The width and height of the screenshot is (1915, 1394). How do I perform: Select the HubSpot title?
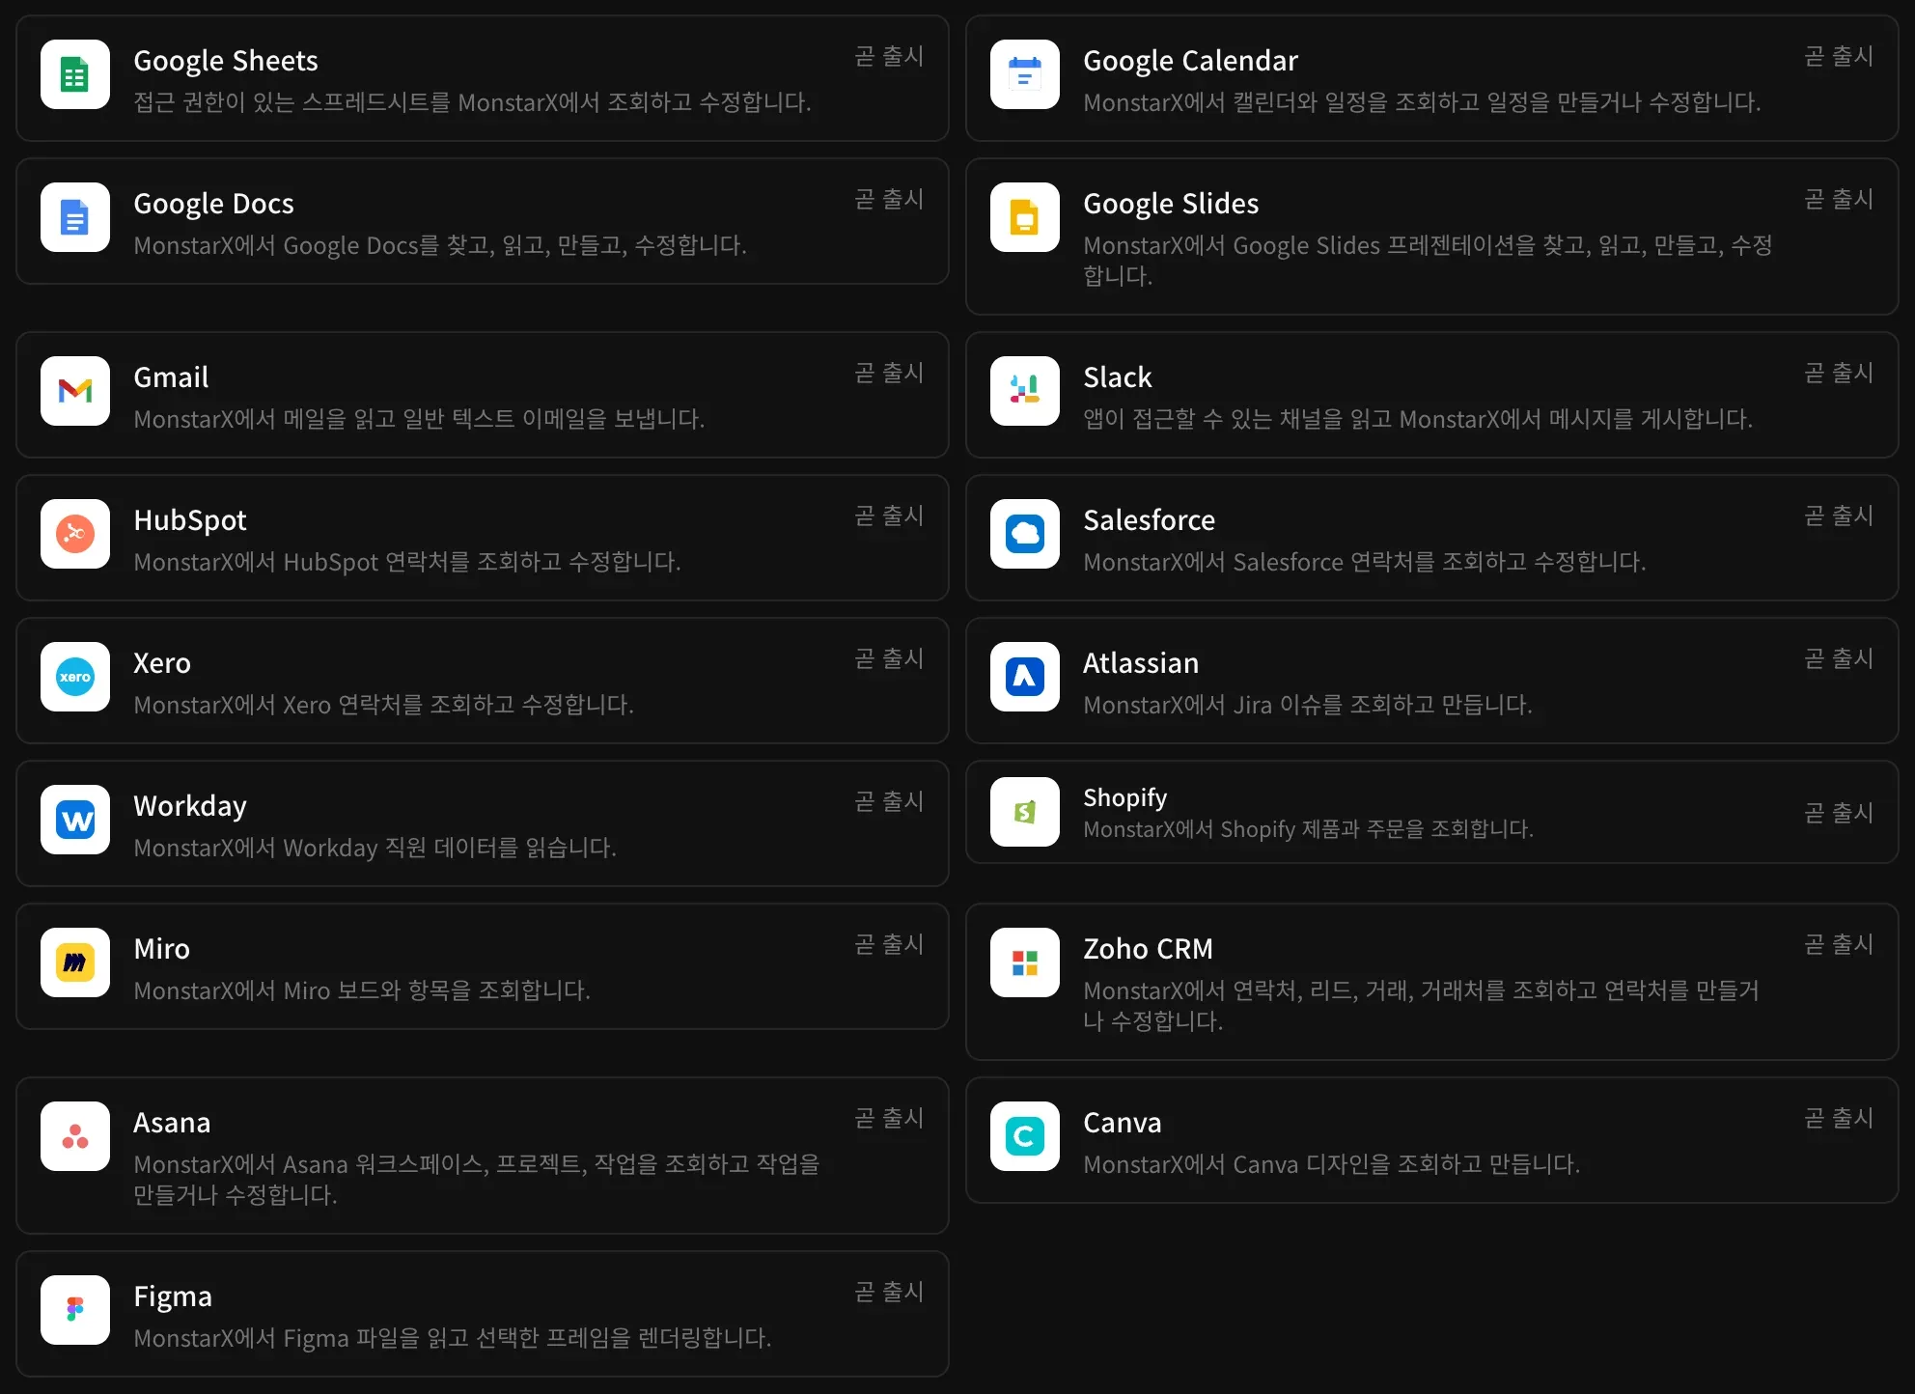tap(190, 520)
